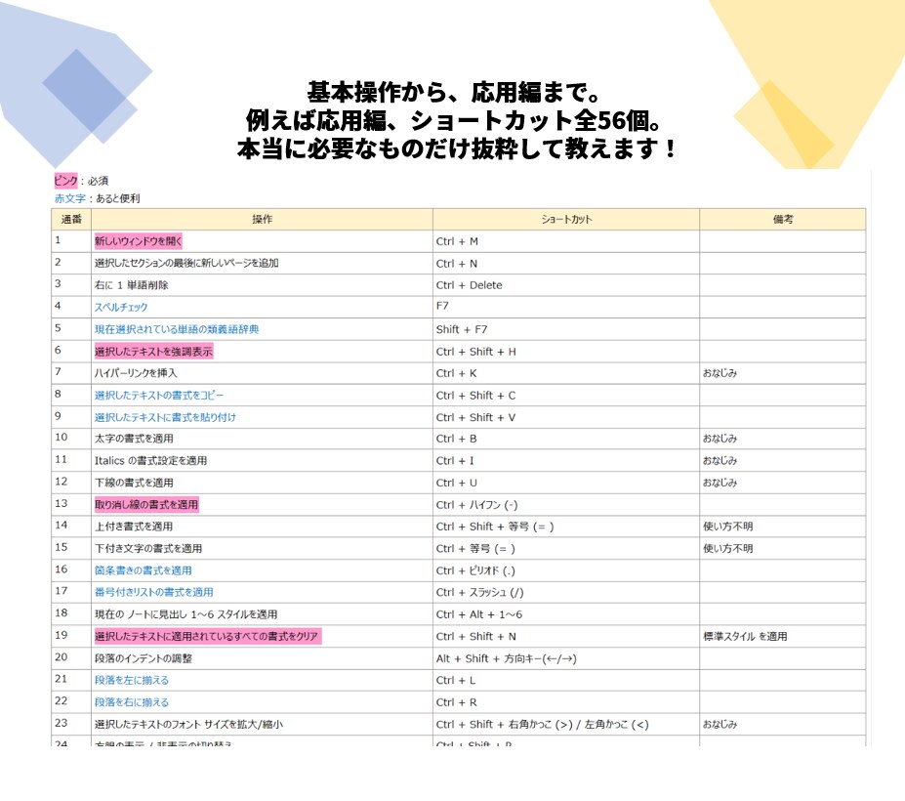Click '選択したテキストのフォント サイズを拡大/縮小'
This screenshot has height=801, width=905.
pos(188,724)
